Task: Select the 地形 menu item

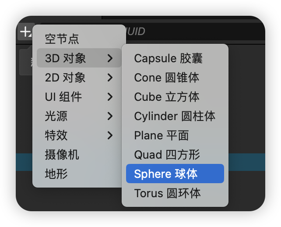Action: tap(56, 174)
